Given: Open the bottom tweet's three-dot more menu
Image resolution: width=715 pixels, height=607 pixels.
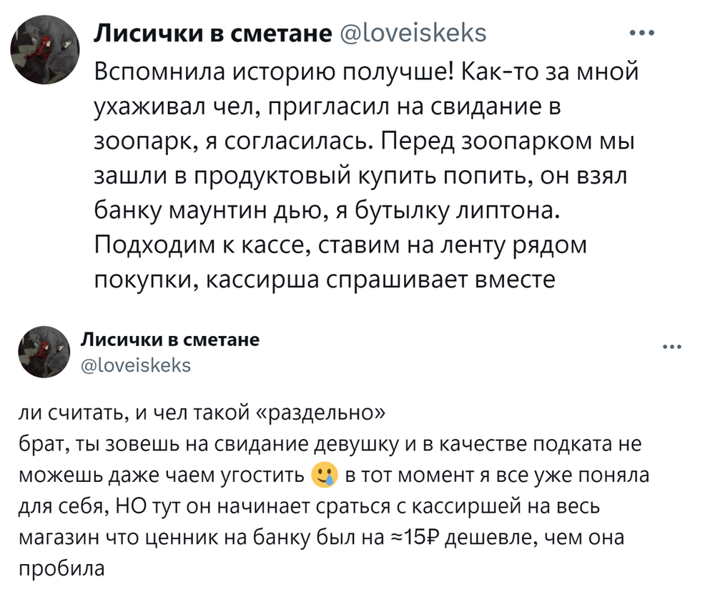Looking at the screenshot, I should (672, 347).
